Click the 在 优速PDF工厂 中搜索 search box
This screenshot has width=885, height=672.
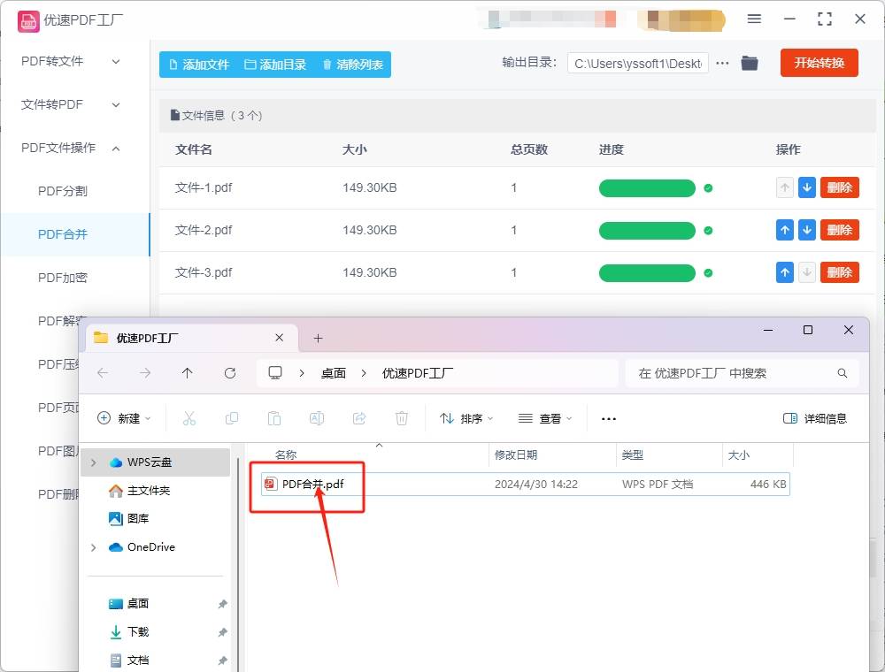pyautogui.click(x=742, y=373)
